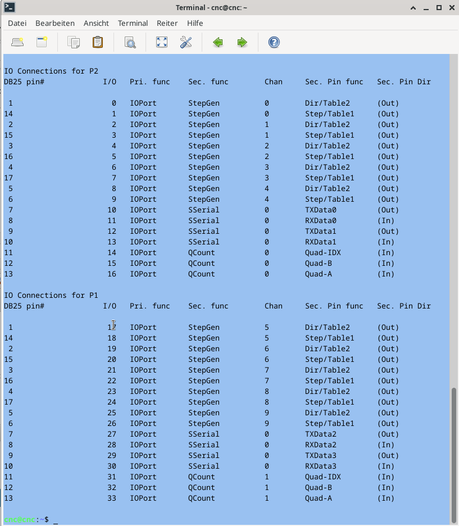The width and height of the screenshot is (459, 526).
Task: Click 'Chan' header in P1 table
Action: click(x=273, y=306)
